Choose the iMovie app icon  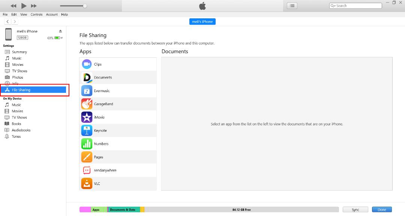(x=87, y=117)
